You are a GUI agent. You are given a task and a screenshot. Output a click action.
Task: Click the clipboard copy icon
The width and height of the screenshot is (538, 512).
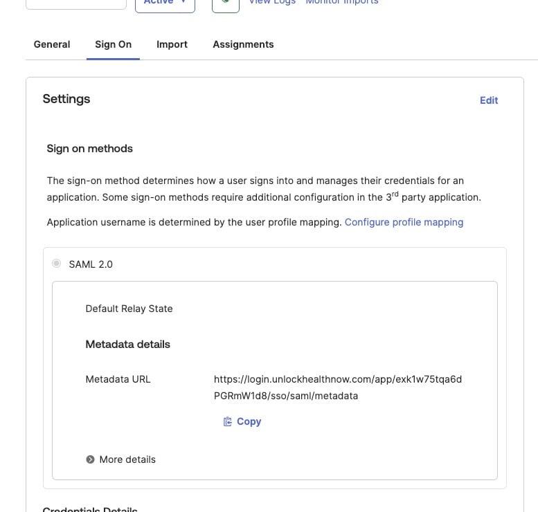228,421
